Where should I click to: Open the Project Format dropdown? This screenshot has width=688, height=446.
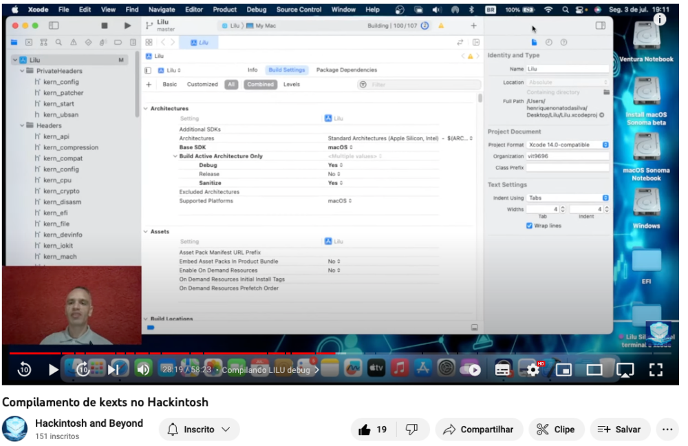[568, 145]
